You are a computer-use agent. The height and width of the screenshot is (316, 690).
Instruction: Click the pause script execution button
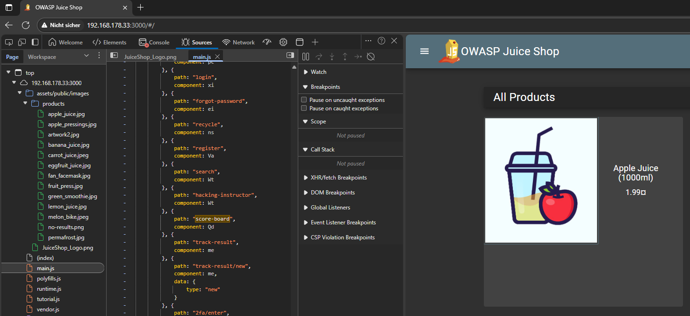tap(306, 57)
